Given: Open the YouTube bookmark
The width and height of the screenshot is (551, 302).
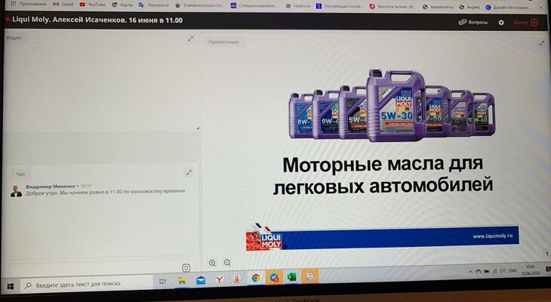Looking at the screenshot, I should 93,5.
